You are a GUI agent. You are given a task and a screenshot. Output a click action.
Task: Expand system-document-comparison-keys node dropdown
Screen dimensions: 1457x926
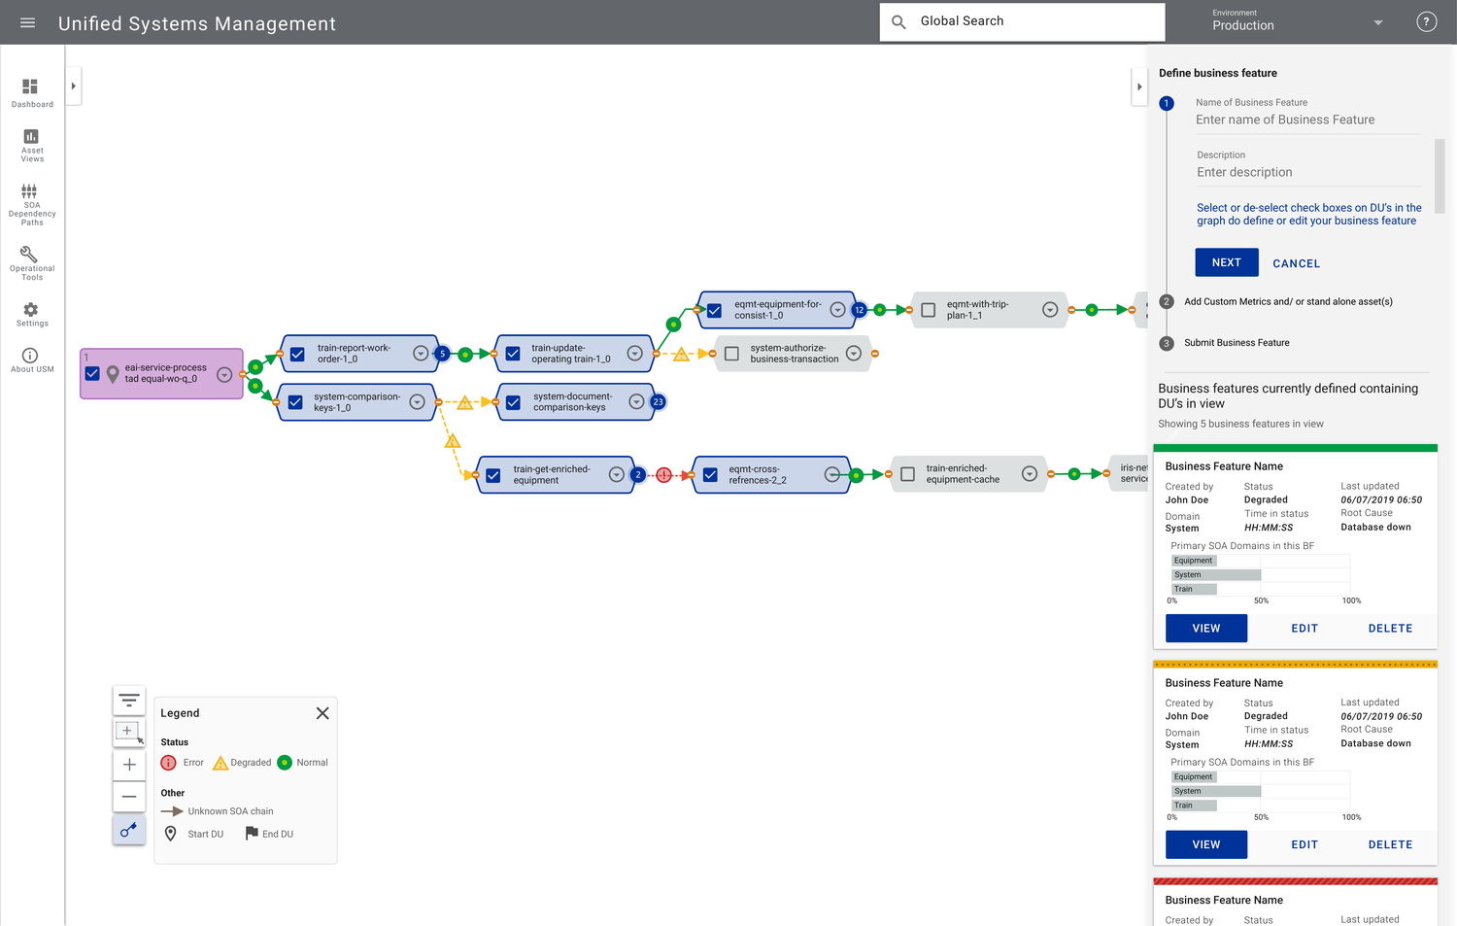point(636,401)
